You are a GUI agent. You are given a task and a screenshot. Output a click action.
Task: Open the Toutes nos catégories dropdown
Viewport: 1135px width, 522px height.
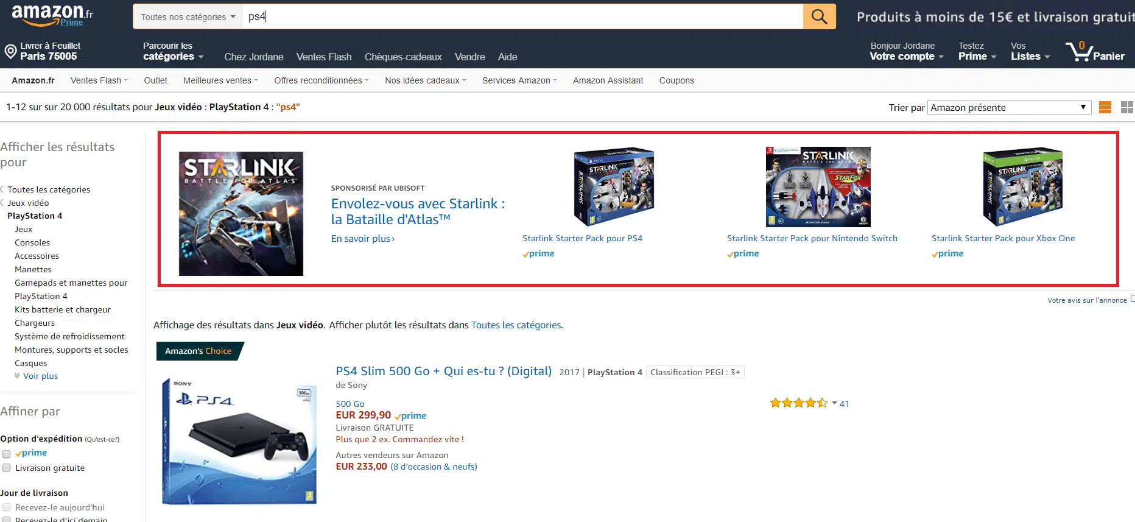point(186,16)
